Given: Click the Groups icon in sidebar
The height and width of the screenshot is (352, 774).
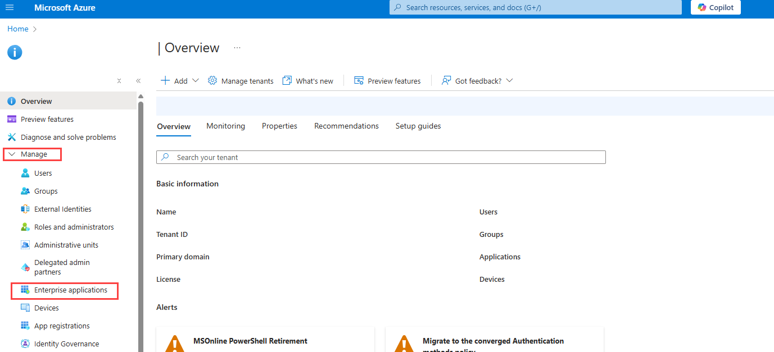Looking at the screenshot, I should coord(25,191).
